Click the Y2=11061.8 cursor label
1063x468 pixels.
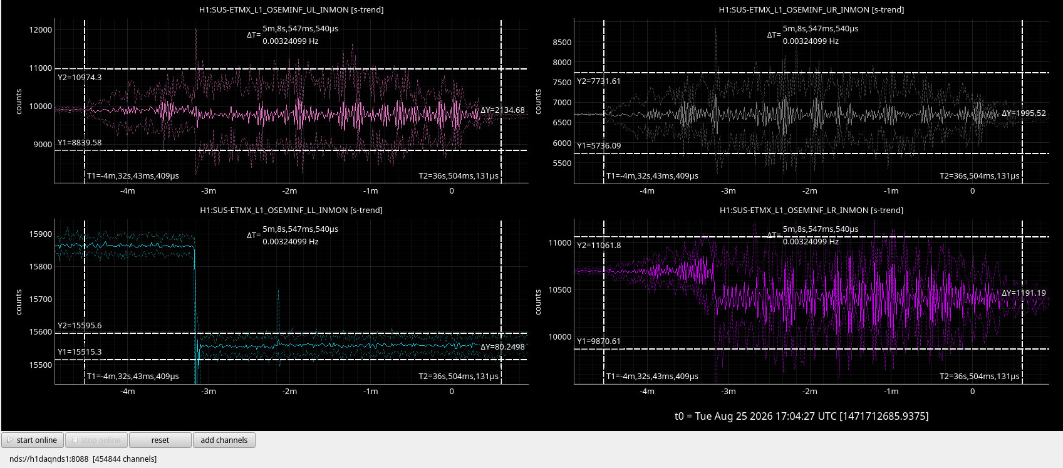[x=599, y=245]
